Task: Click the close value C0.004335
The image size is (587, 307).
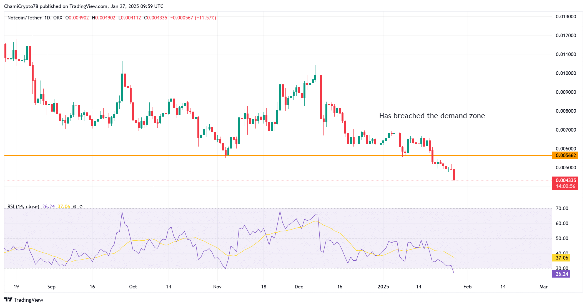Action: click(x=156, y=18)
